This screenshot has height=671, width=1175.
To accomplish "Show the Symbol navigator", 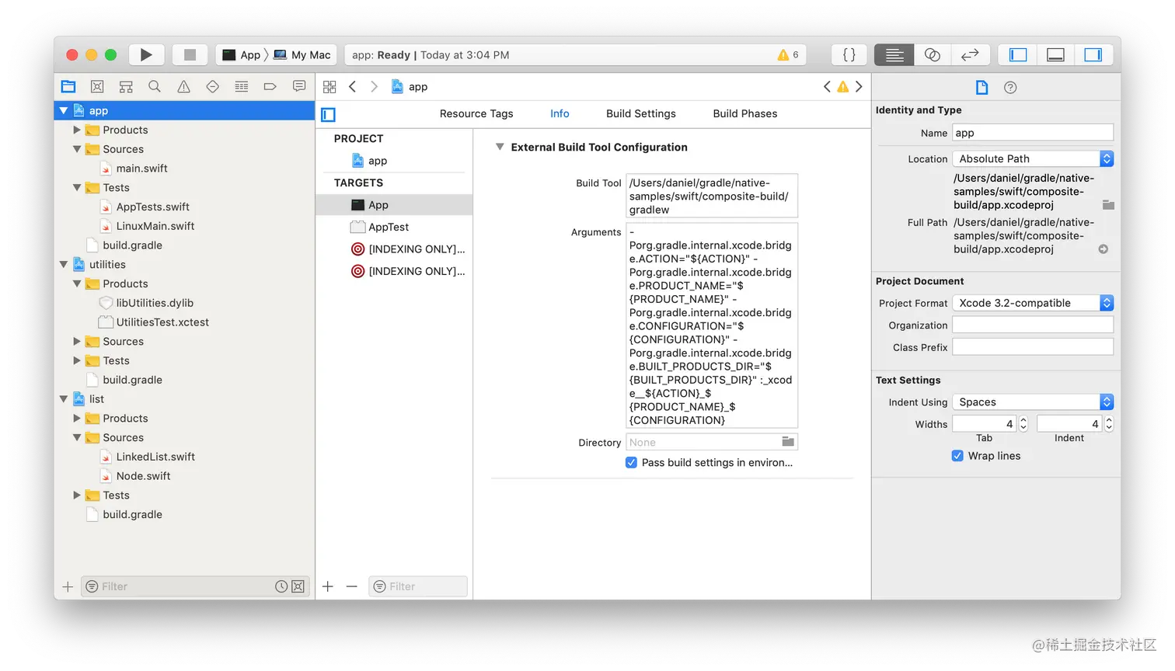I will pos(126,86).
